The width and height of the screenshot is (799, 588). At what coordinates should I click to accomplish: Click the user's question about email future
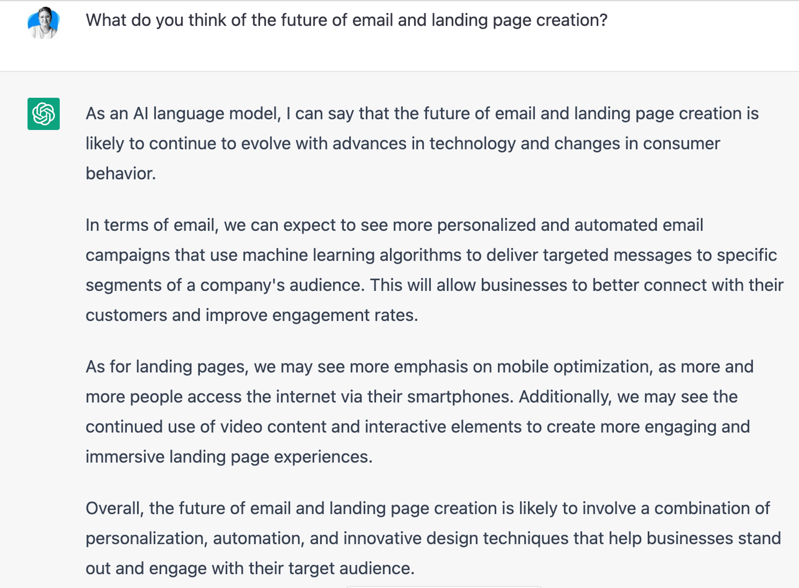tap(346, 20)
